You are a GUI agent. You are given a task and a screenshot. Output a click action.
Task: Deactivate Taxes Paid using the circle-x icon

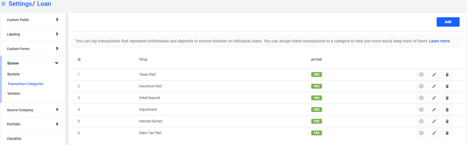click(421, 75)
